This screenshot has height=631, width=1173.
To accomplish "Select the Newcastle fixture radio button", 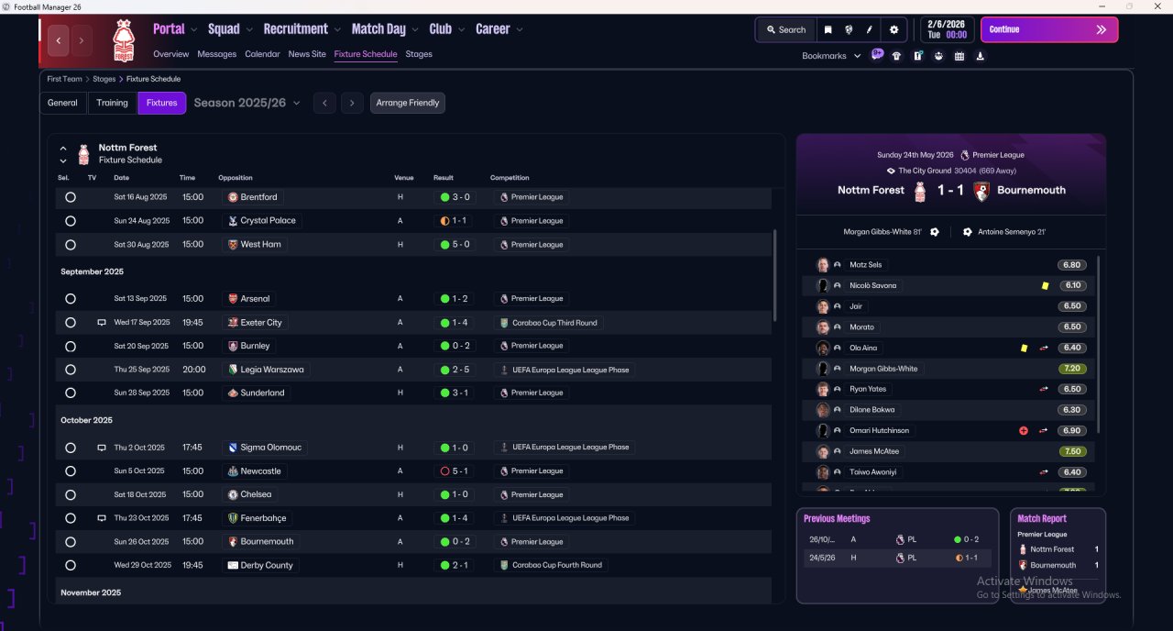I will click(71, 471).
